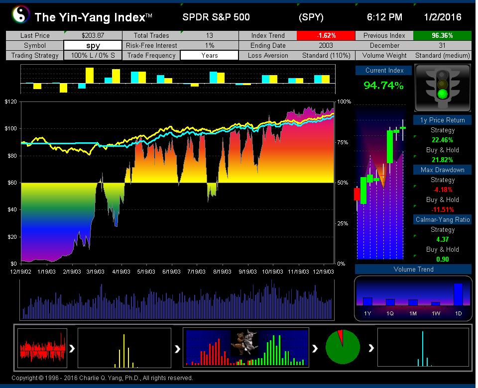Select the ending month December cell

coord(384,45)
